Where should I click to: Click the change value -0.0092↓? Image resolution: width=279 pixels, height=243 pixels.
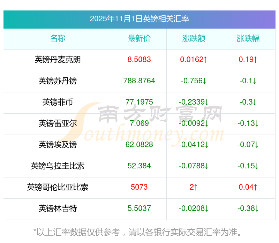click(194, 123)
